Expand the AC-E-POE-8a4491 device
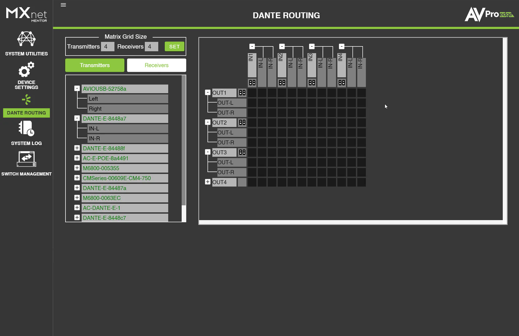519x336 pixels. point(77,158)
